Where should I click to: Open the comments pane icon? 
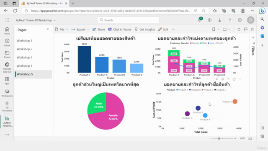(246, 29)
